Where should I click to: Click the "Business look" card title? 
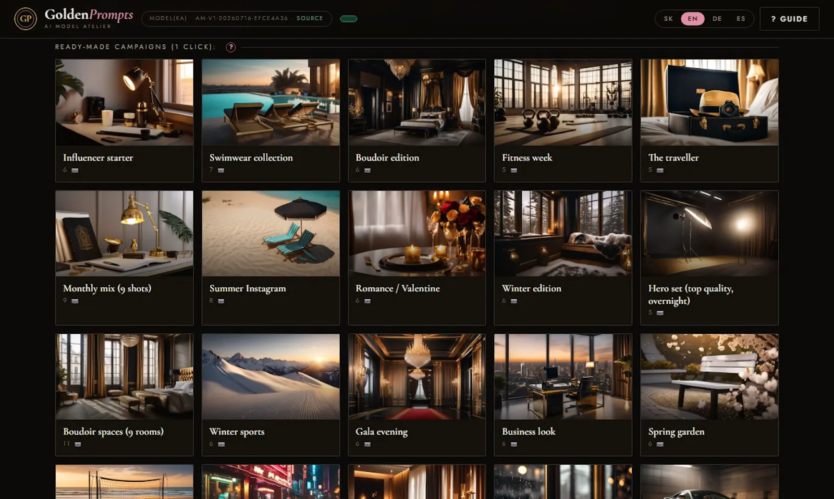point(529,432)
